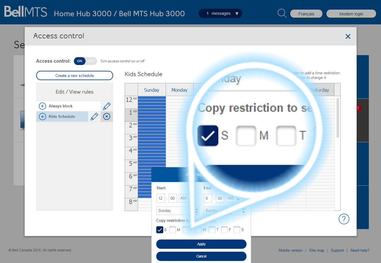The width and height of the screenshot is (381, 263).
Task: Open the Site map link
Action: (317, 251)
